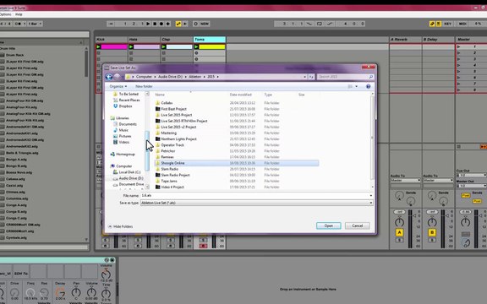Click Forward arrow in Save dialog
487x304 pixels.
click(x=117, y=77)
